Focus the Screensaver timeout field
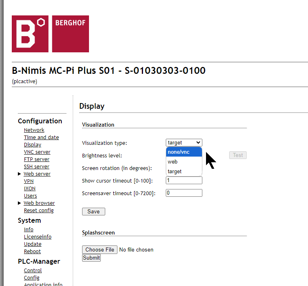 (184, 193)
